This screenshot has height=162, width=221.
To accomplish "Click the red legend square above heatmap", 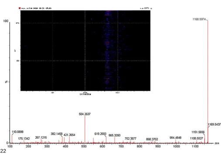I will (x=20, y=8).
